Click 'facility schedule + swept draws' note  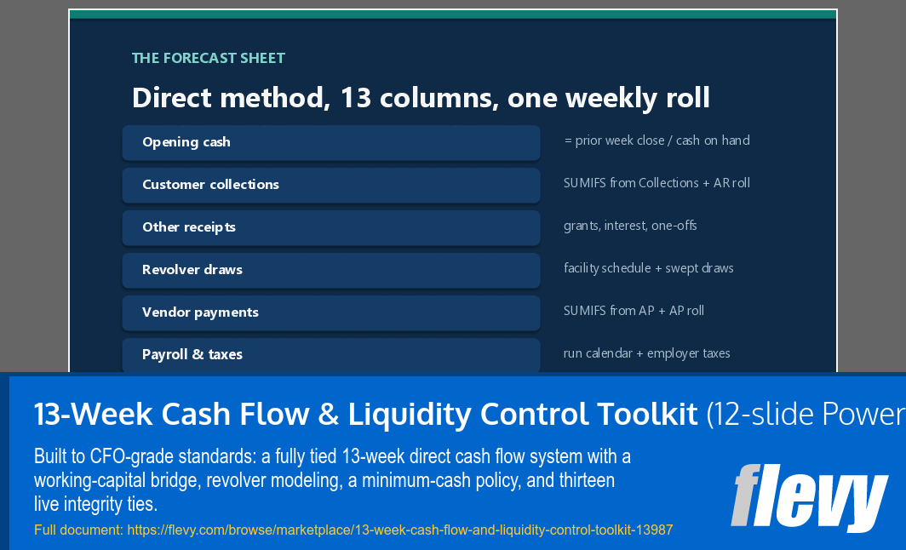tap(649, 268)
